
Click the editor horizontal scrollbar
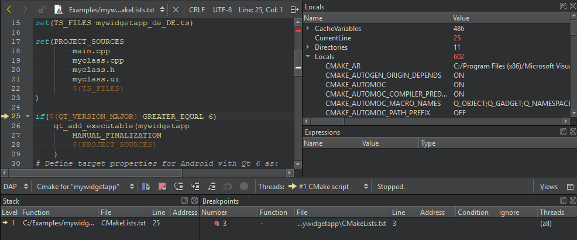[146, 173]
